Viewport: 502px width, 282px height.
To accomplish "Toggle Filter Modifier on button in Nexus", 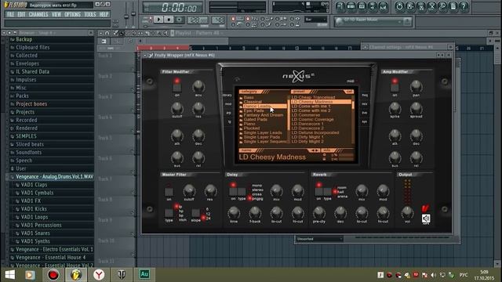I will (x=176, y=88).
